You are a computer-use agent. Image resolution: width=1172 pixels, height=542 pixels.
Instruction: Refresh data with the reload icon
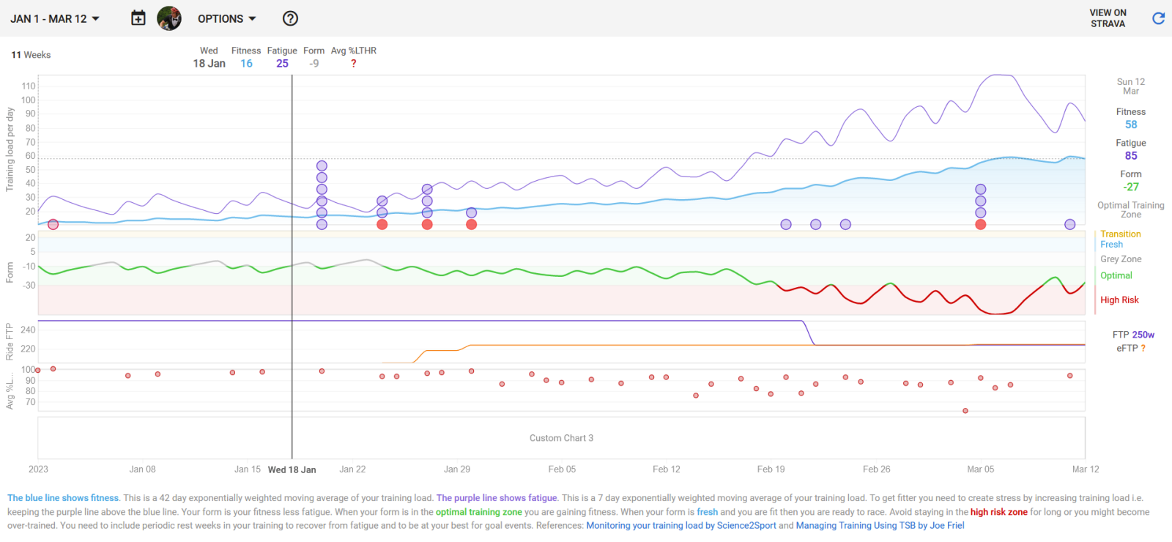pos(1158,18)
